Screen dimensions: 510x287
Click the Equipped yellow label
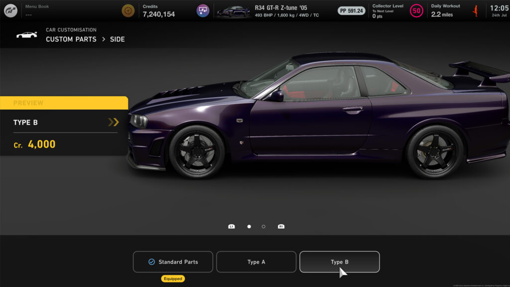pyautogui.click(x=173, y=279)
